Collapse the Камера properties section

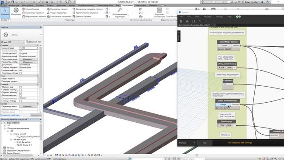pos(38,104)
